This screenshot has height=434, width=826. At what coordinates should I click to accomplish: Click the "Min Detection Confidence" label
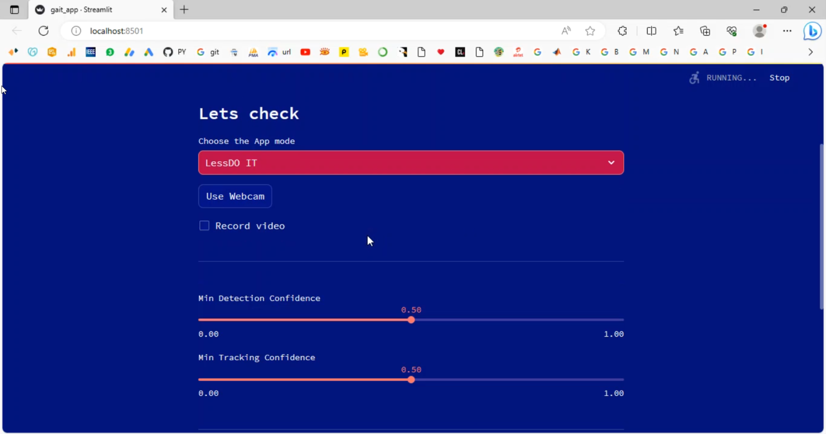[259, 298]
